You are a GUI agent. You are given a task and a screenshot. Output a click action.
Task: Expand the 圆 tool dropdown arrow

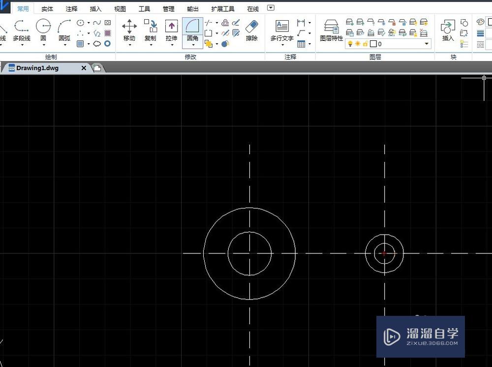click(44, 45)
